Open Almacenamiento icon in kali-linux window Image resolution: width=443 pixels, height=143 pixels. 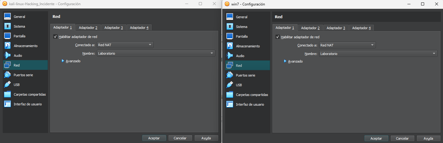tap(8, 46)
